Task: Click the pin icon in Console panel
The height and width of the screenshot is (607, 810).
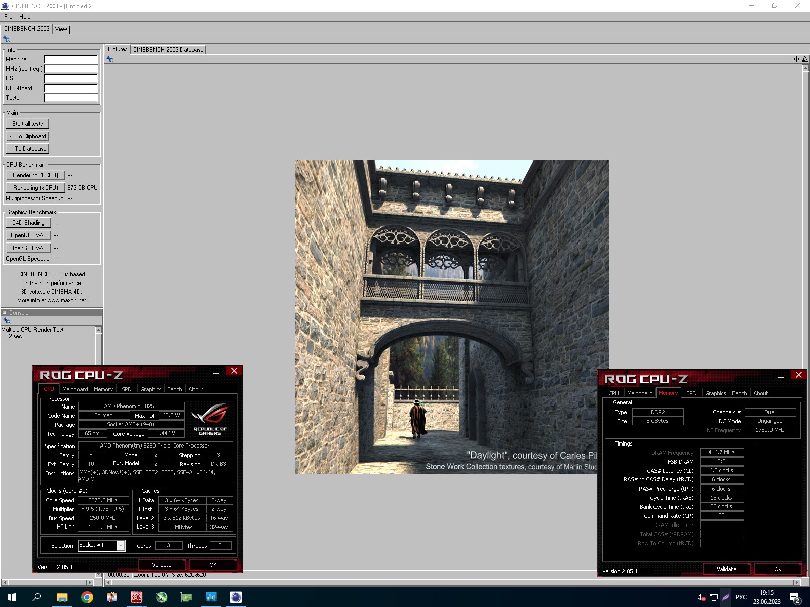Action: click(6, 321)
